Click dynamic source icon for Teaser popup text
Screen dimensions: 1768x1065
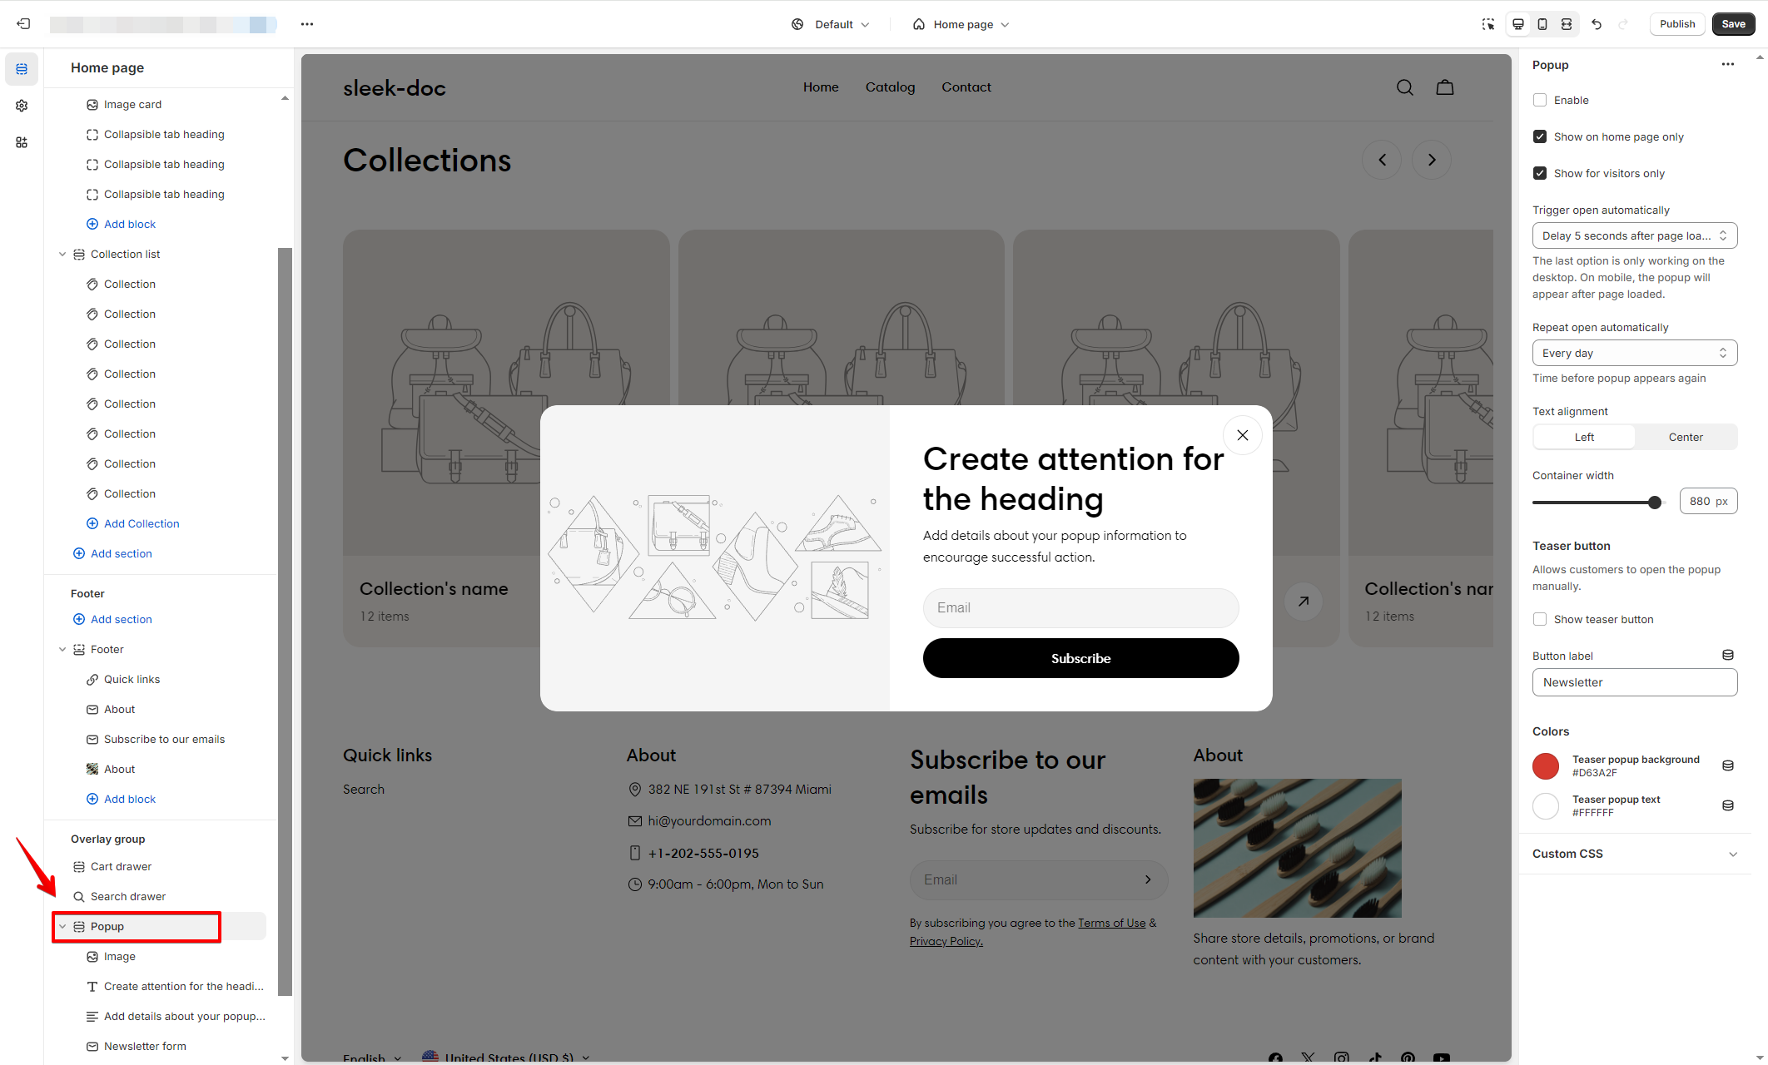point(1728,805)
